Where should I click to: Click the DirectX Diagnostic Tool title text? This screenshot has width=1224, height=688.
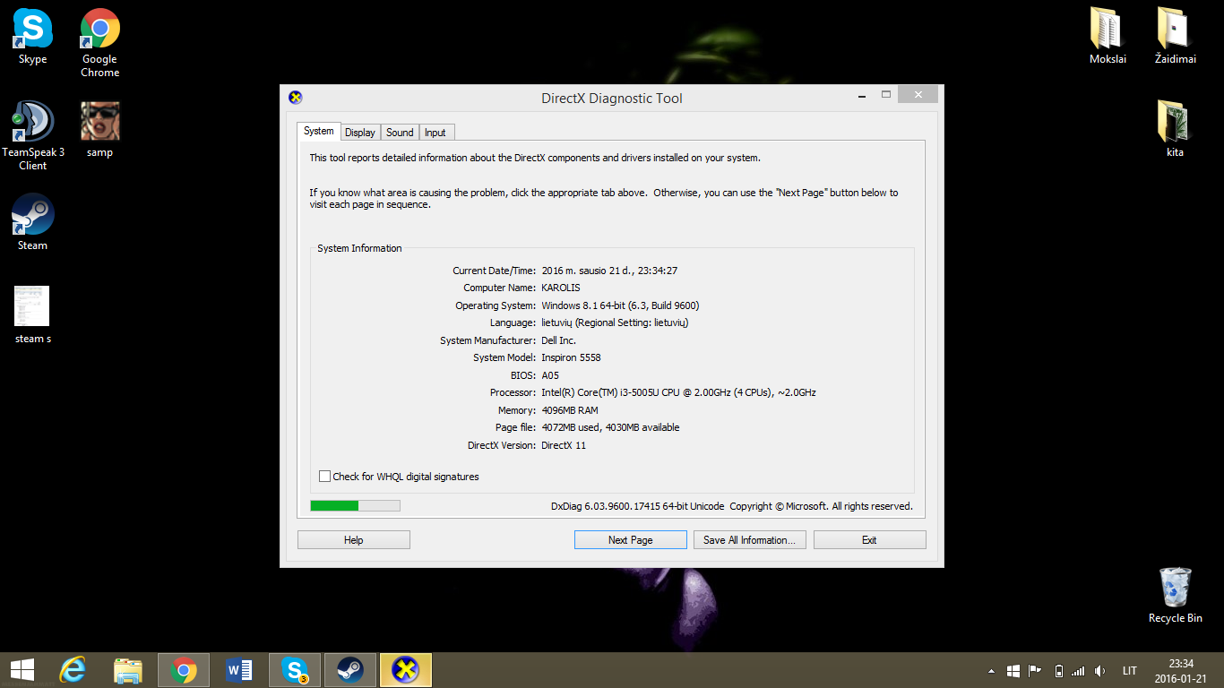(x=612, y=98)
